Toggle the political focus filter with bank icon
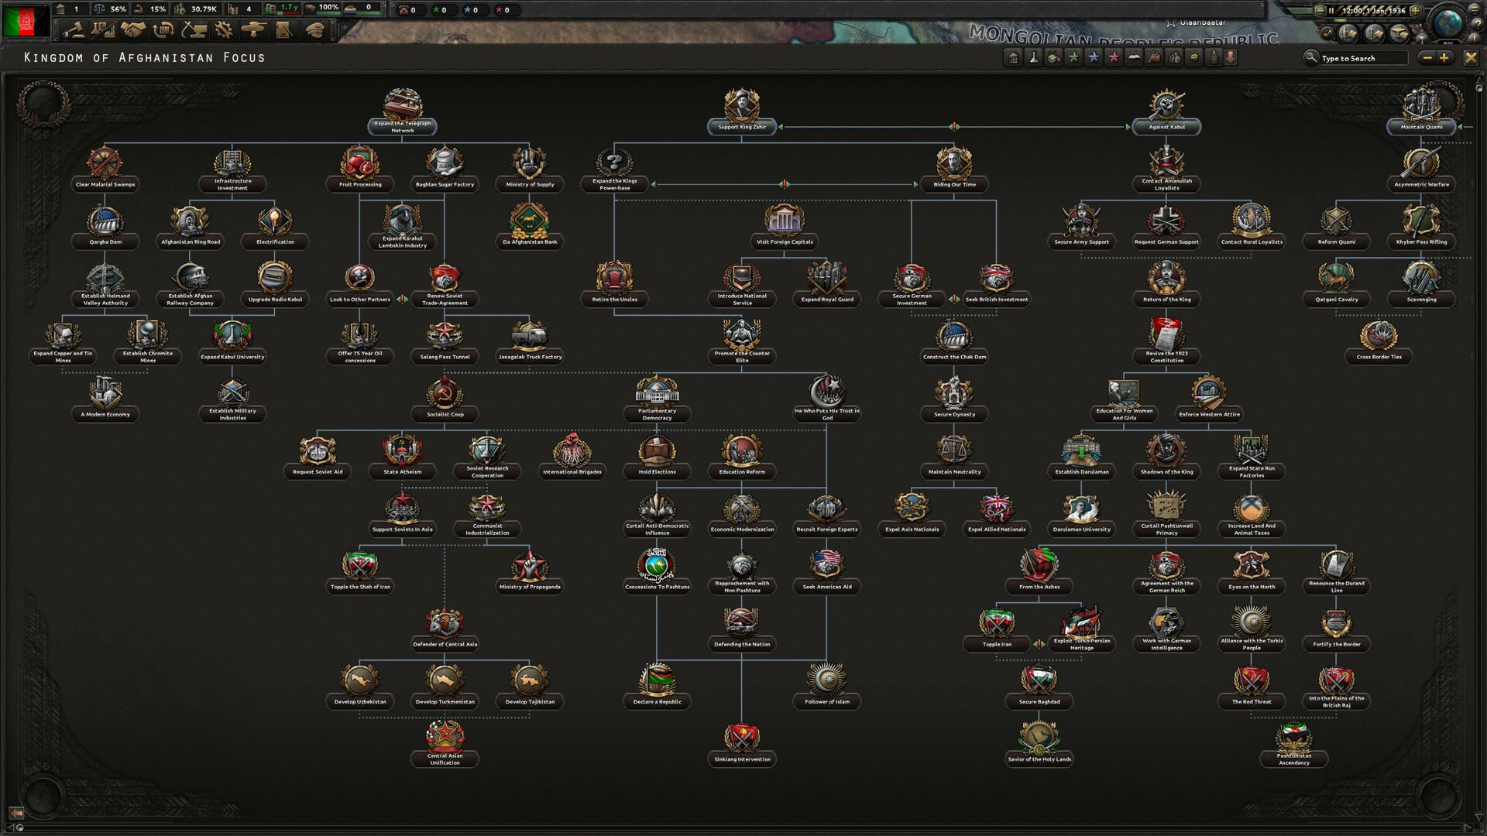1487x836 pixels. [1013, 57]
